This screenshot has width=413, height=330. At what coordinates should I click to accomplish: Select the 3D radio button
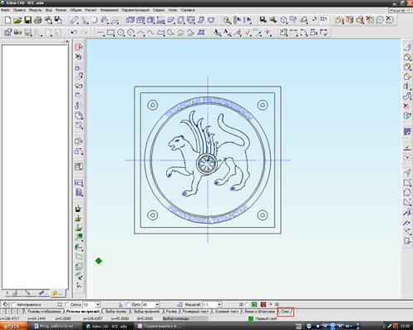[x=271, y=304]
